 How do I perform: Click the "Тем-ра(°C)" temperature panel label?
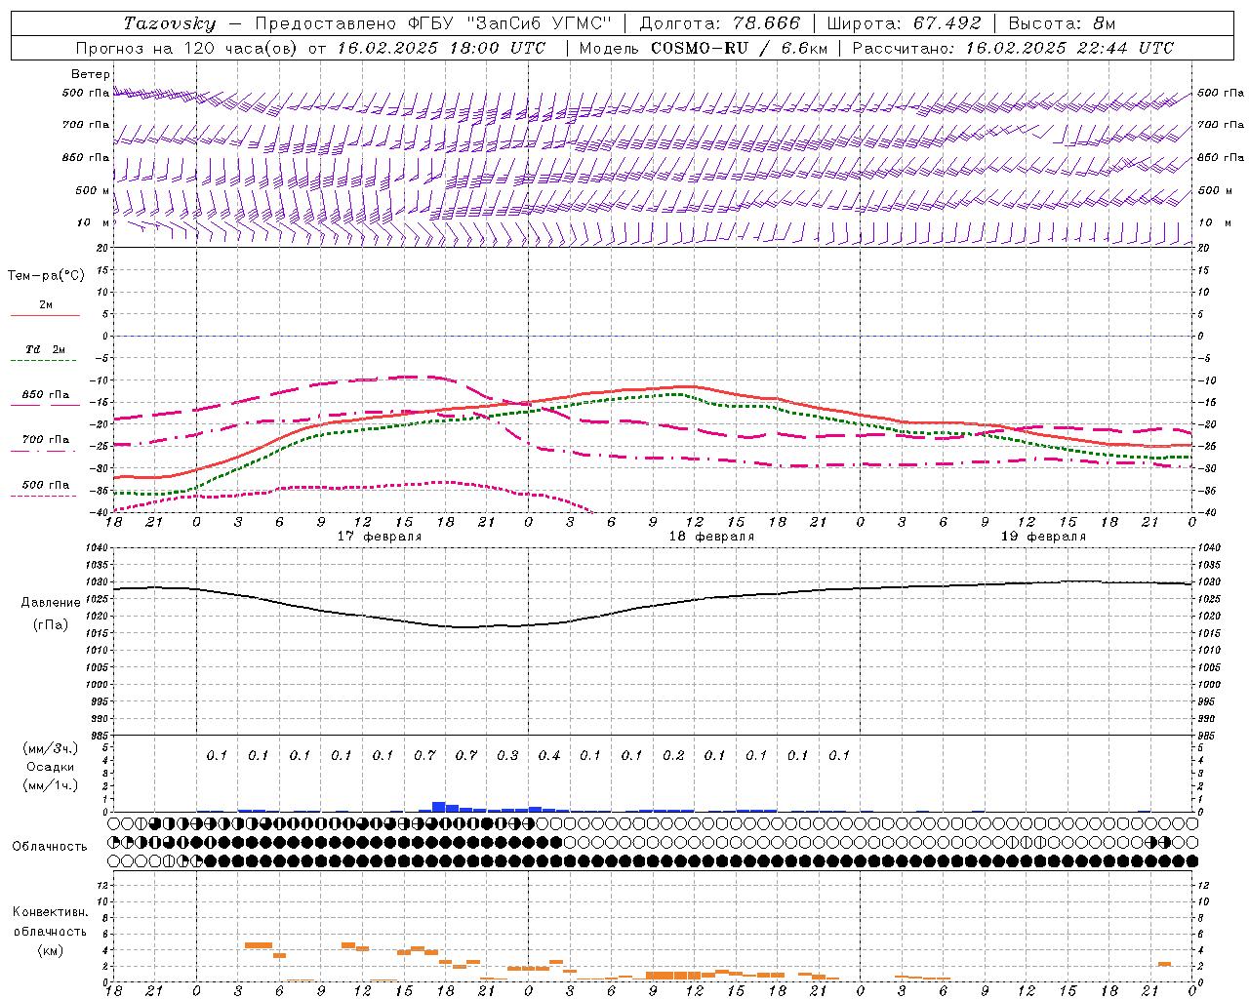[x=46, y=275]
